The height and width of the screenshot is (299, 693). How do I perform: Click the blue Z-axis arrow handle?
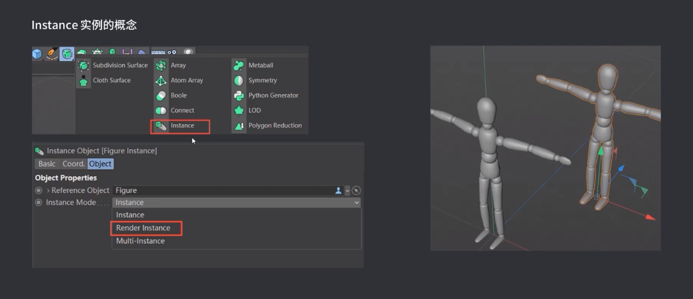click(621, 168)
